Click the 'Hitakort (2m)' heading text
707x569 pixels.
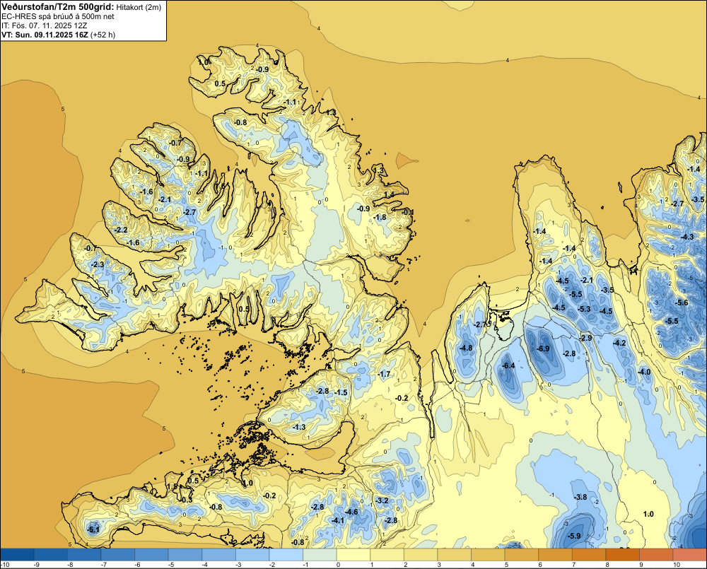pos(139,7)
